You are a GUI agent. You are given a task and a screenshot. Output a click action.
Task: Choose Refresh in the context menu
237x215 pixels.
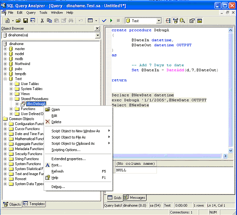[78, 171]
